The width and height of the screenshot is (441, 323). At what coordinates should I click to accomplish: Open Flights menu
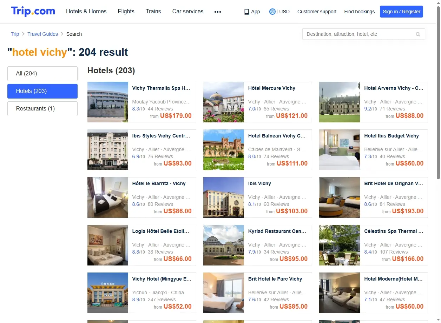(126, 11)
